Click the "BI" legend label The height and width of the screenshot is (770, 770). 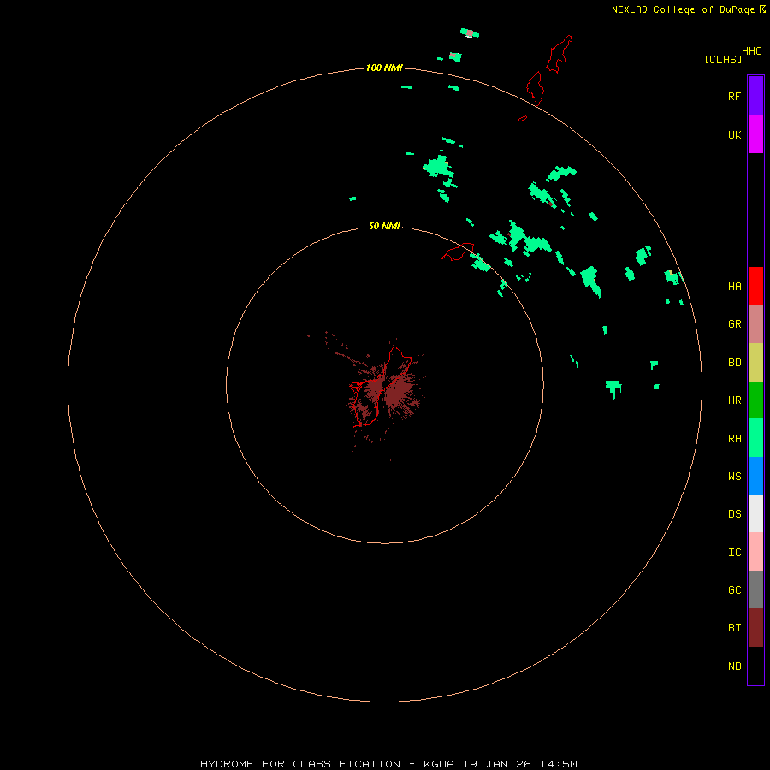[734, 628]
